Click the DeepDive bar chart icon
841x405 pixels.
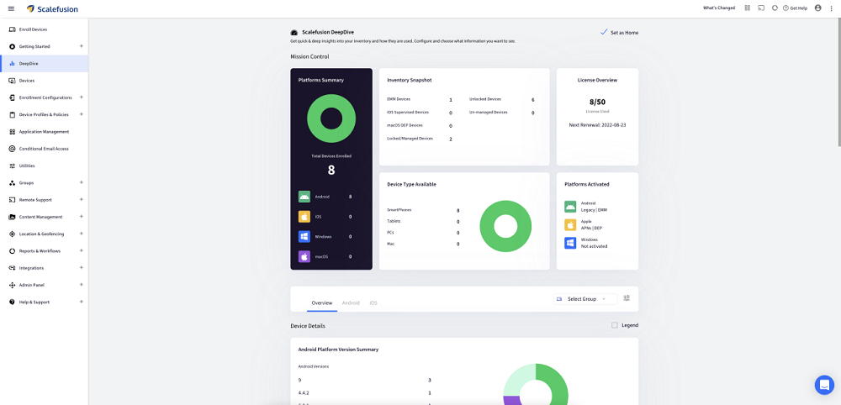(12, 63)
